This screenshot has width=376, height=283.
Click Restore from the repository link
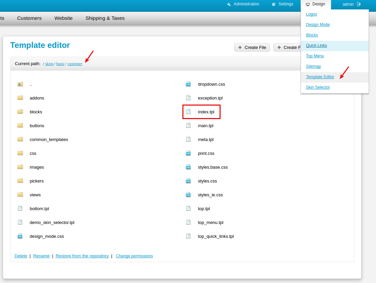[82, 256]
